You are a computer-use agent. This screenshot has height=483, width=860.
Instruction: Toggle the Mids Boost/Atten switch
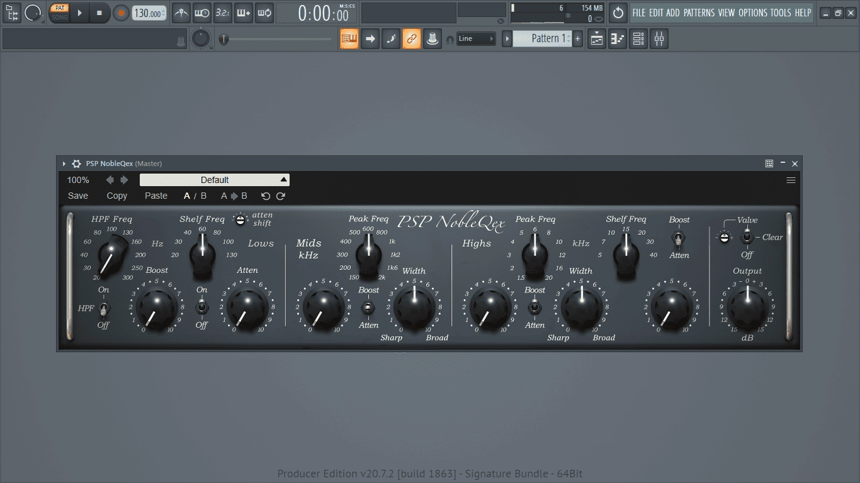click(369, 308)
